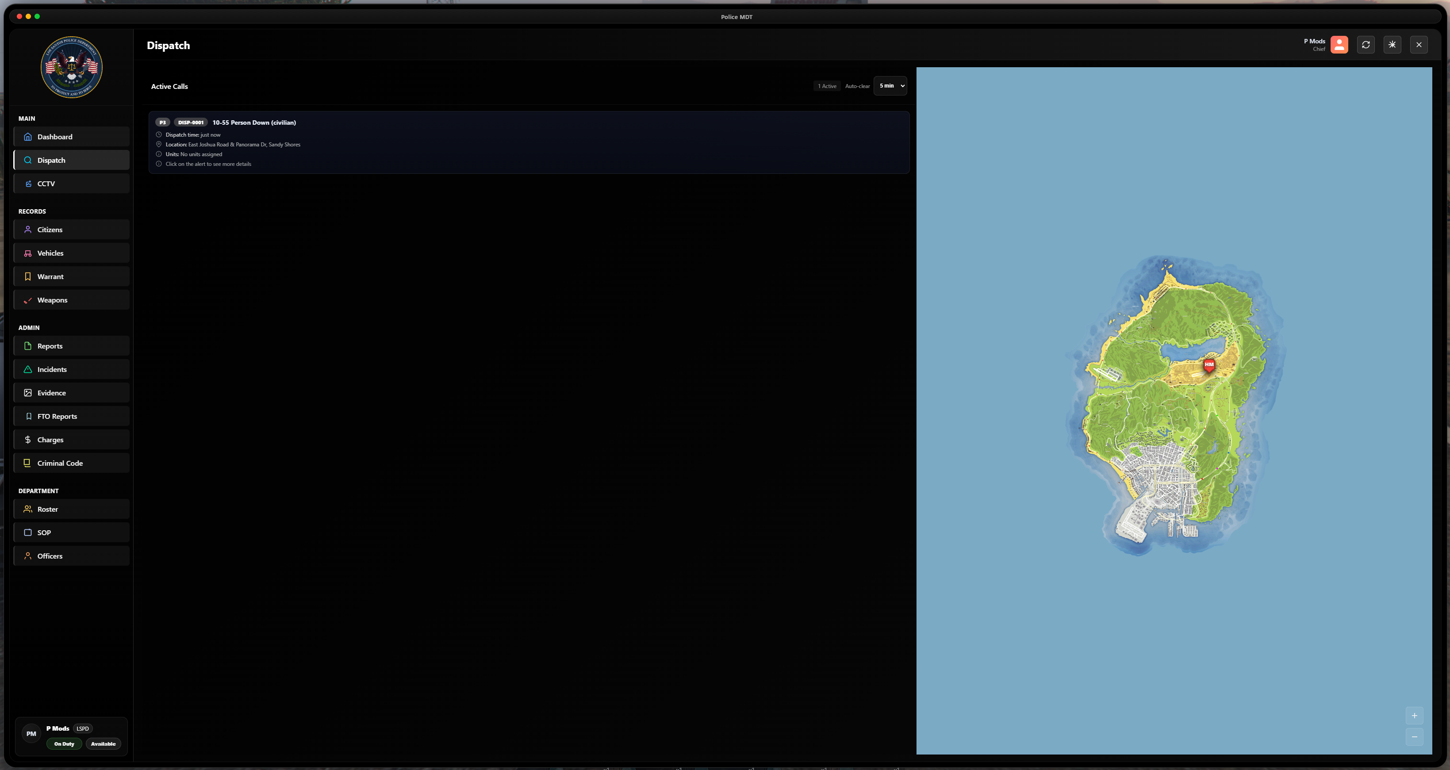This screenshot has height=770, width=1450.
Task: Click the refresh icon in the header
Action: click(x=1366, y=45)
